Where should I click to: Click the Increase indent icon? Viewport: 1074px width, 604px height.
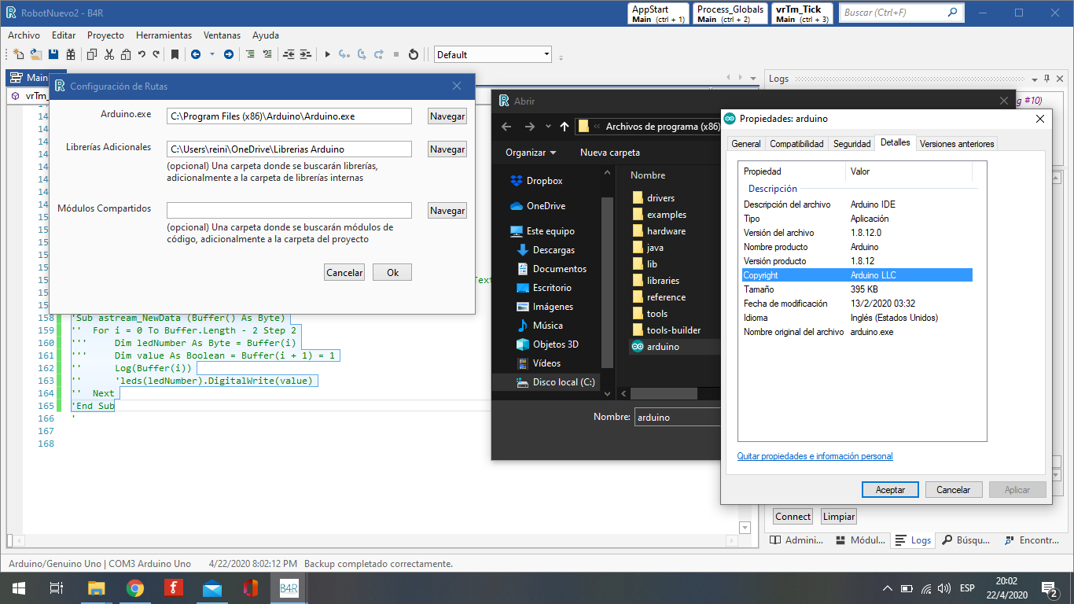tap(306, 54)
